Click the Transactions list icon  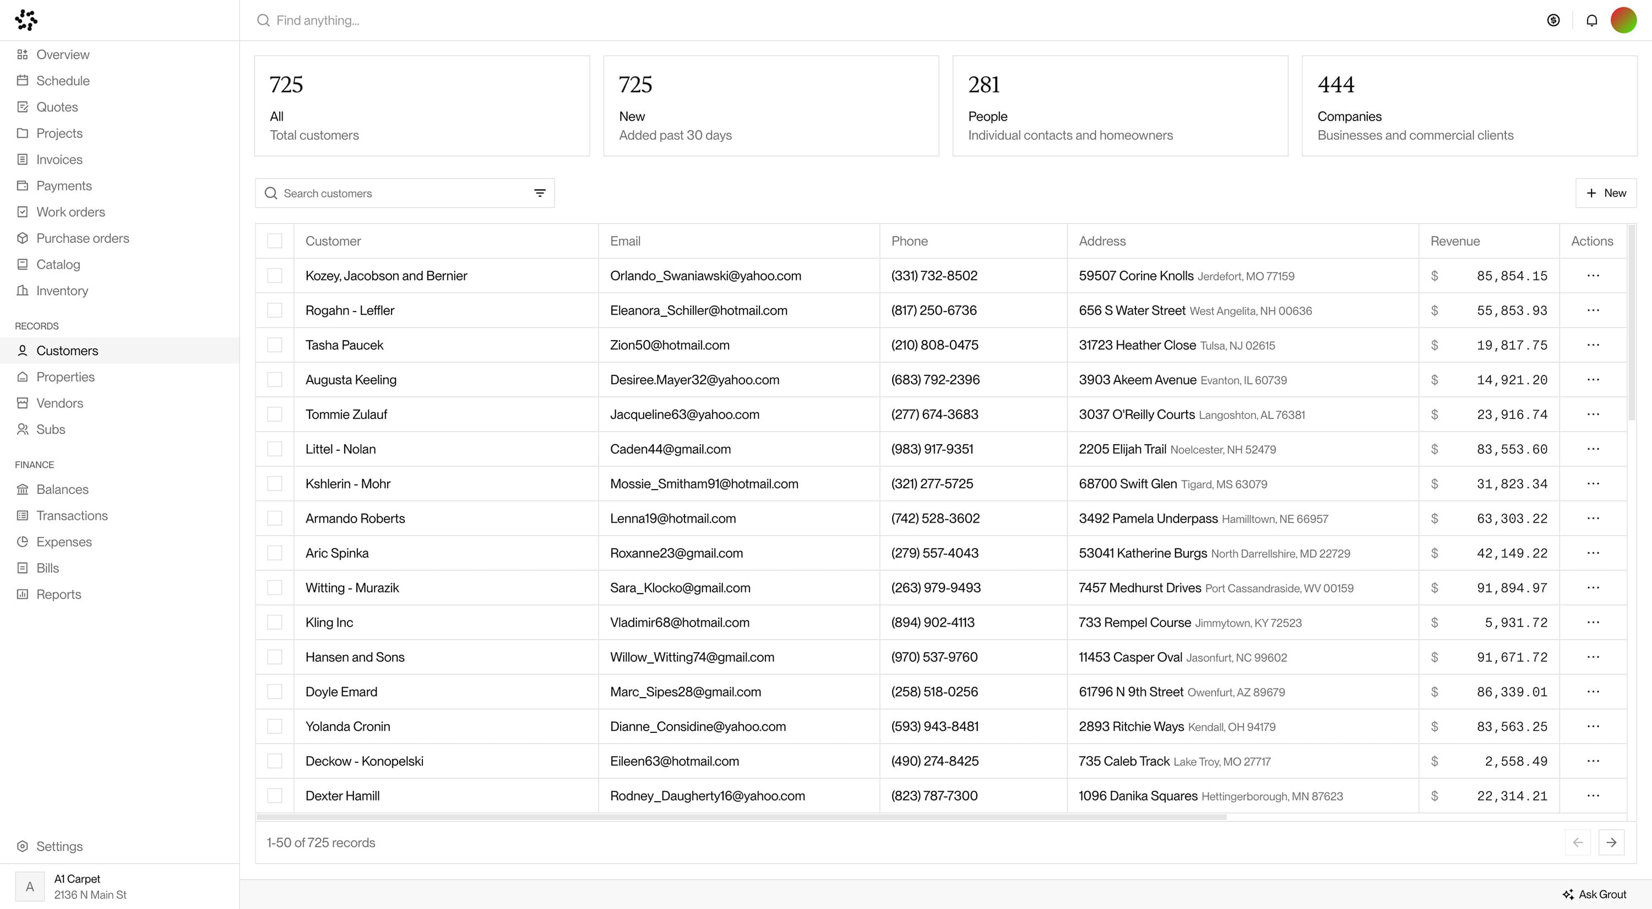[x=23, y=516]
